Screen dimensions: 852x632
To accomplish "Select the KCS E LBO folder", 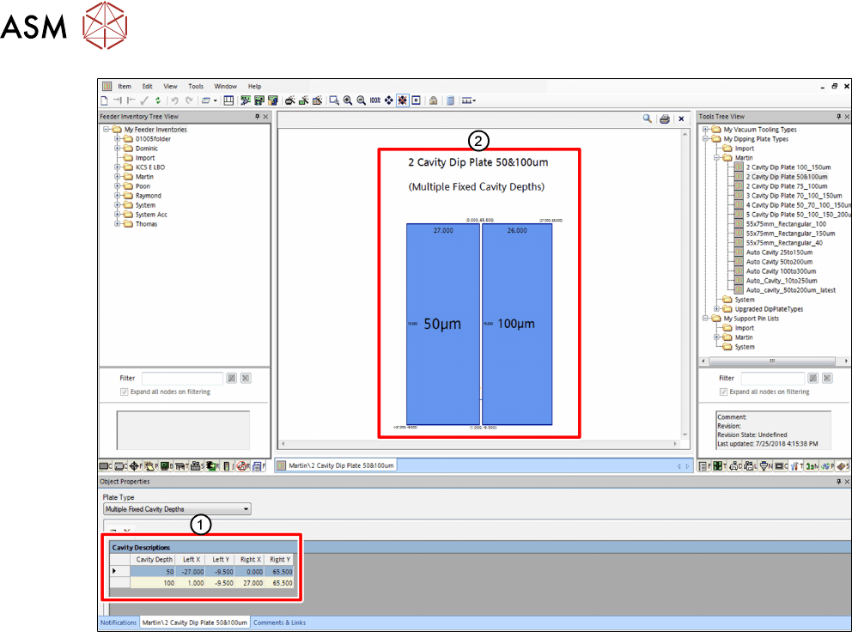I will pos(150,167).
